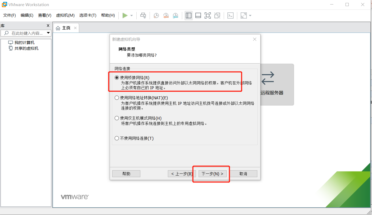Close the 主页 tab

pos(75,28)
